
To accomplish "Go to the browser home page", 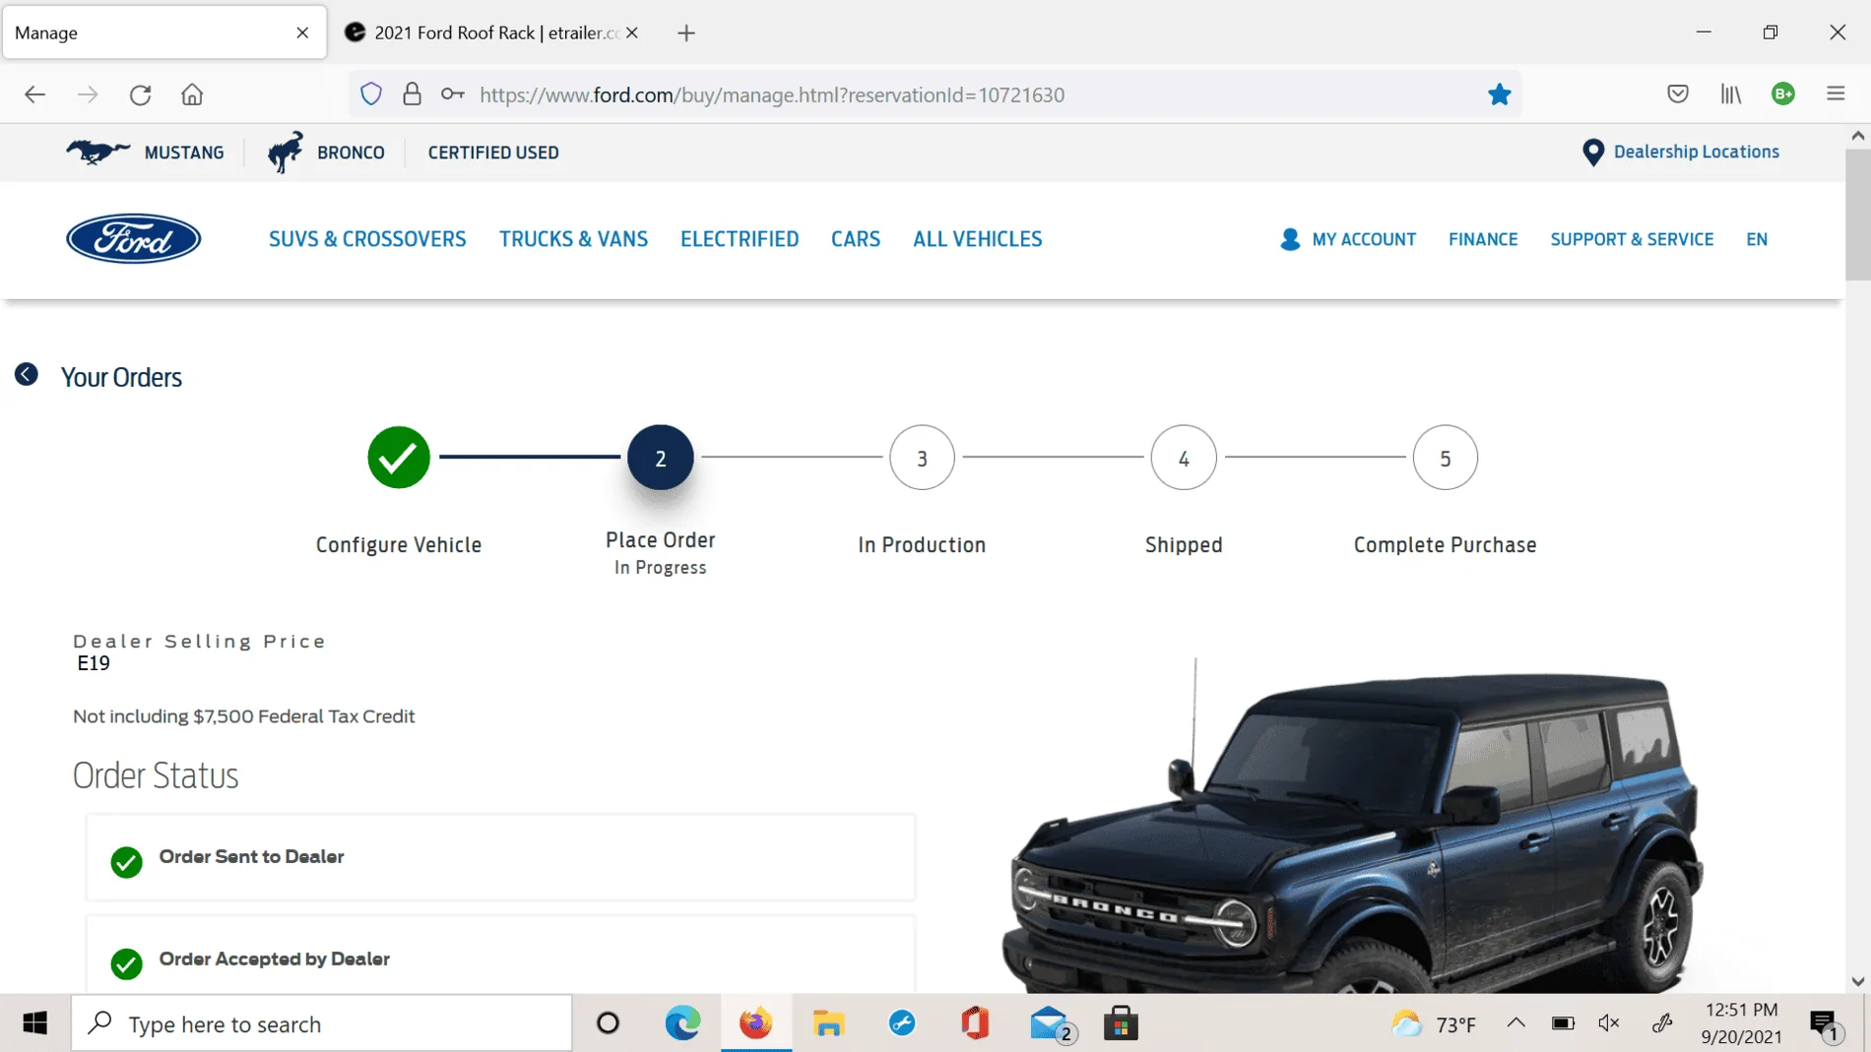I will click(192, 94).
